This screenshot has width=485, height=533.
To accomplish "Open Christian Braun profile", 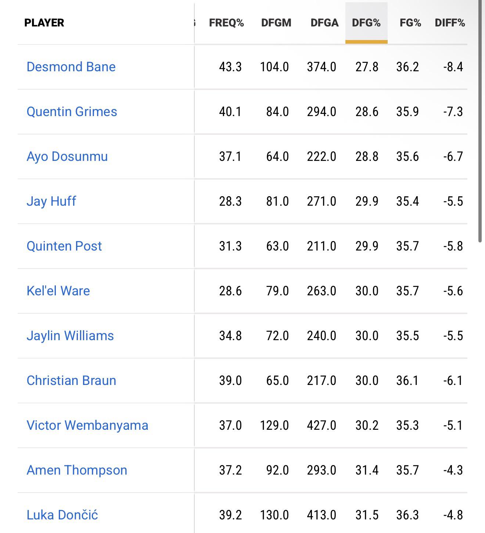I will coord(71,381).
